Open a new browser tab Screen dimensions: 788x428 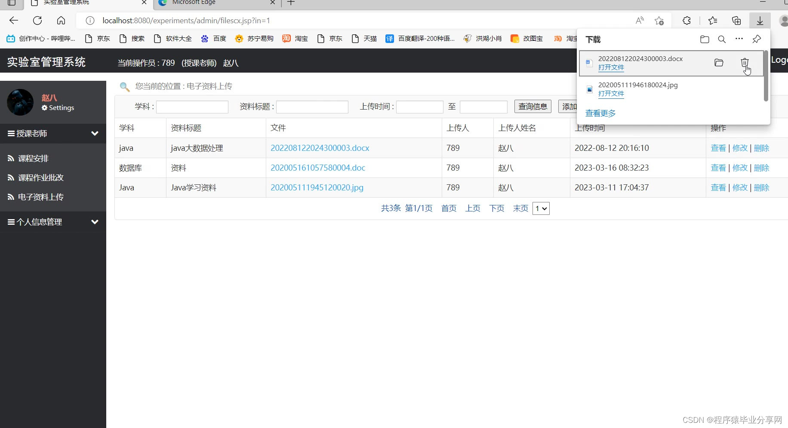291,3
